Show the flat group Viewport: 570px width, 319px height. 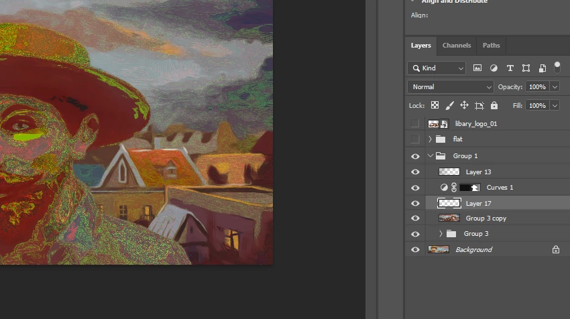415,139
